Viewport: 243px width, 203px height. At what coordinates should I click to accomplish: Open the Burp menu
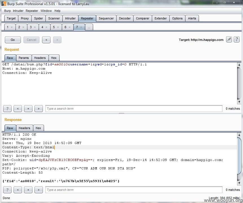point(7,11)
